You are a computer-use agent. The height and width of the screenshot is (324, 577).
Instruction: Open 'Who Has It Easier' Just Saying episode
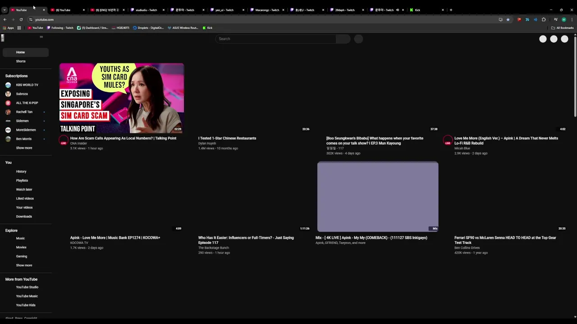click(246, 240)
